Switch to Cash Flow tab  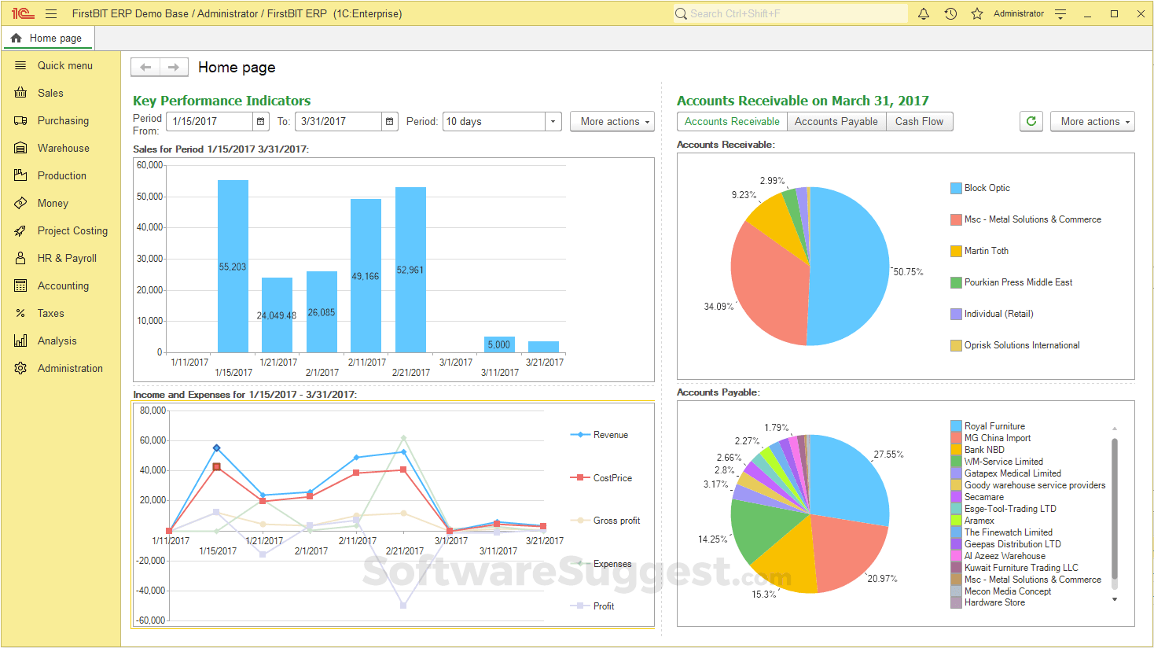point(920,121)
